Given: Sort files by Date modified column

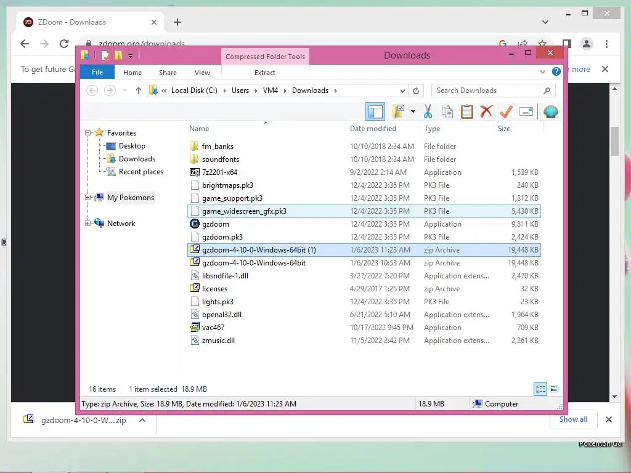Looking at the screenshot, I should click(x=373, y=129).
